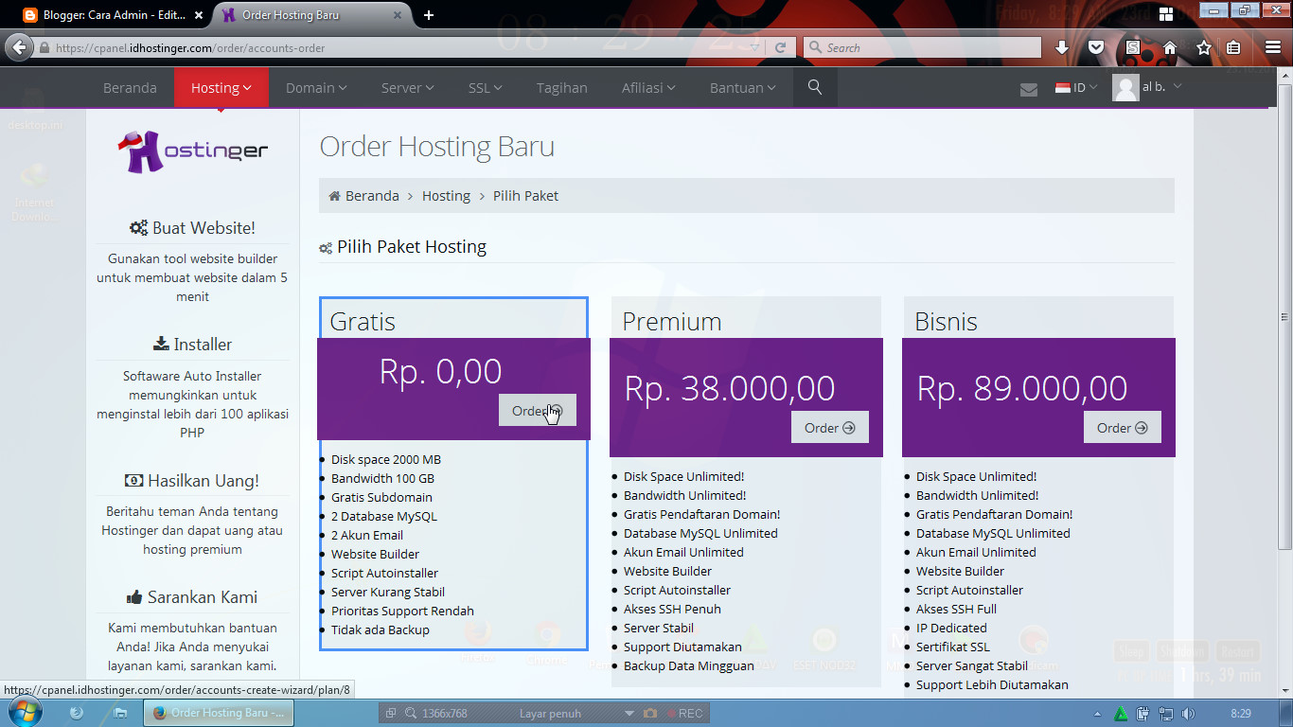
Task: Click the page vertical scrollbar thumb
Action: pos(1284,317)
